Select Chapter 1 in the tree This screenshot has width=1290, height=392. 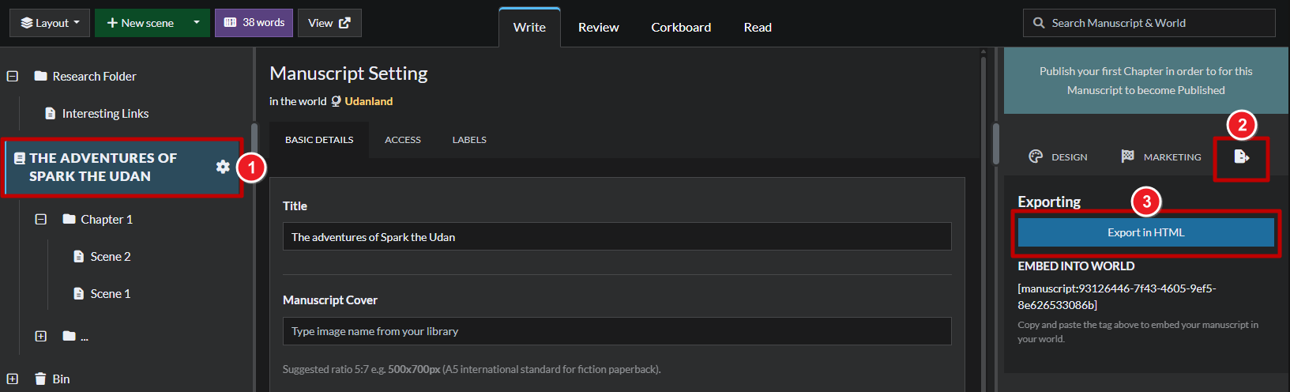[107, 219]
